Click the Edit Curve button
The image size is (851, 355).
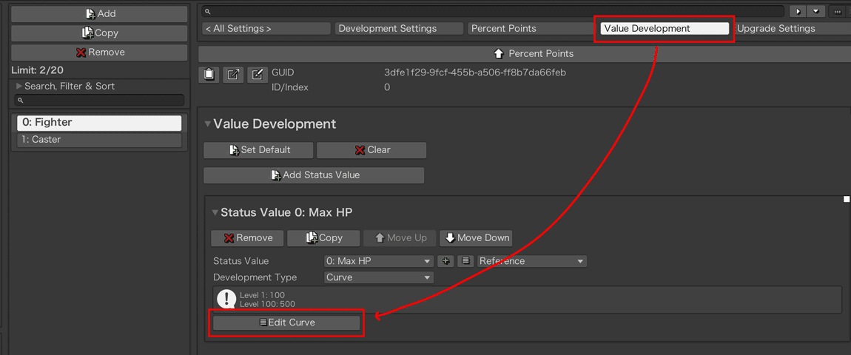click(286, 322)
